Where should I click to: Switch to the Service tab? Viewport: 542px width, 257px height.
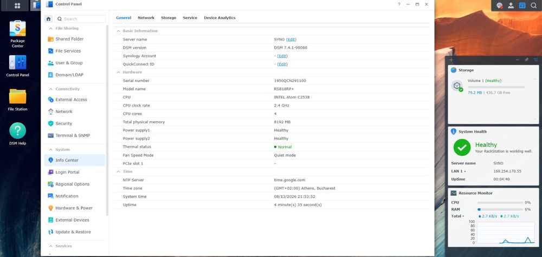coord(190,18)
